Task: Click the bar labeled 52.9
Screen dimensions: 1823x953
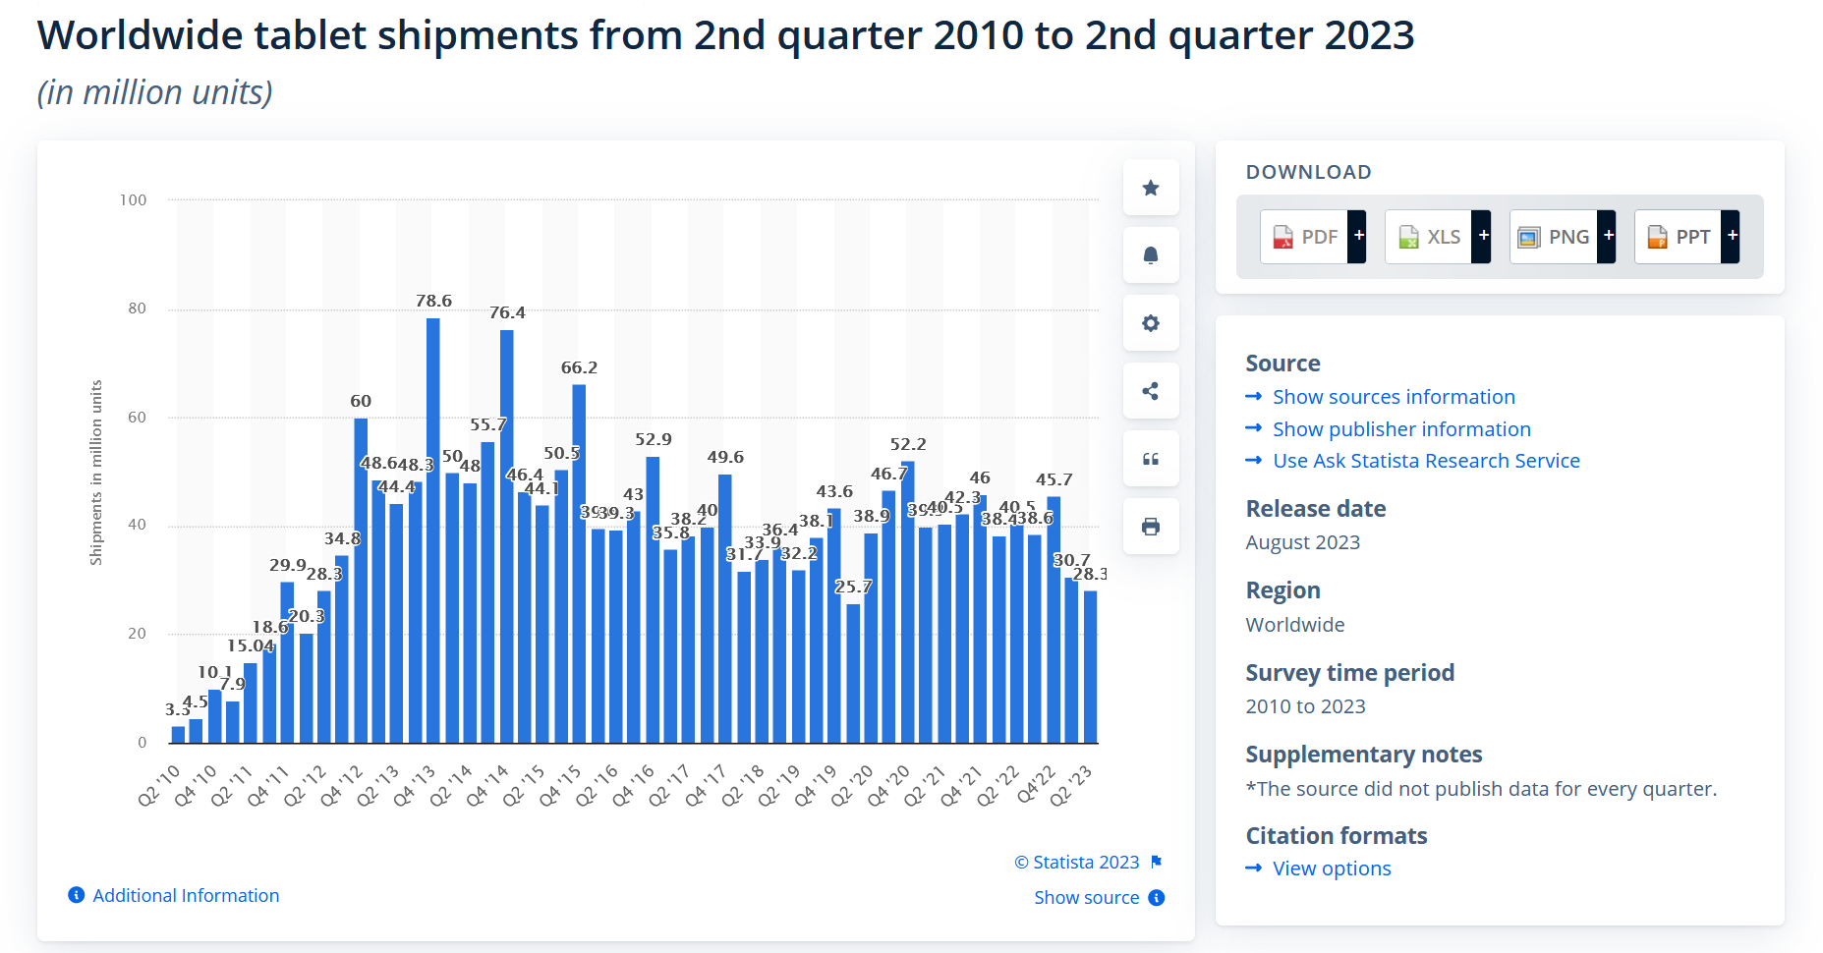Action: [x=653, y=600]
